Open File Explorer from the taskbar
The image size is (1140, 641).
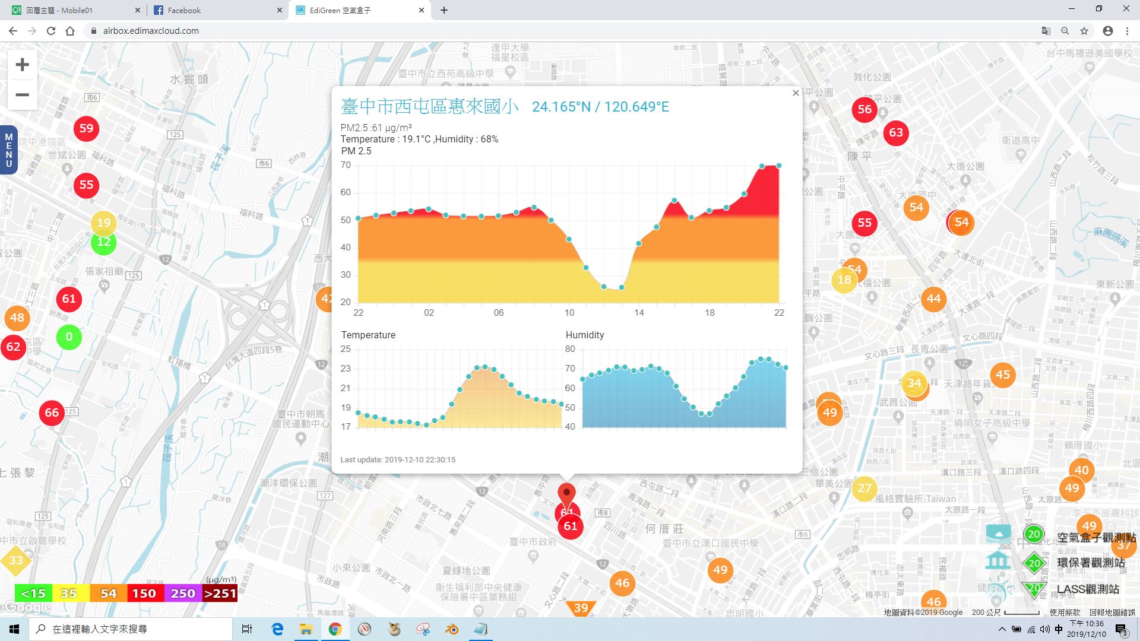pyautogui.click(x=305, y=629)
